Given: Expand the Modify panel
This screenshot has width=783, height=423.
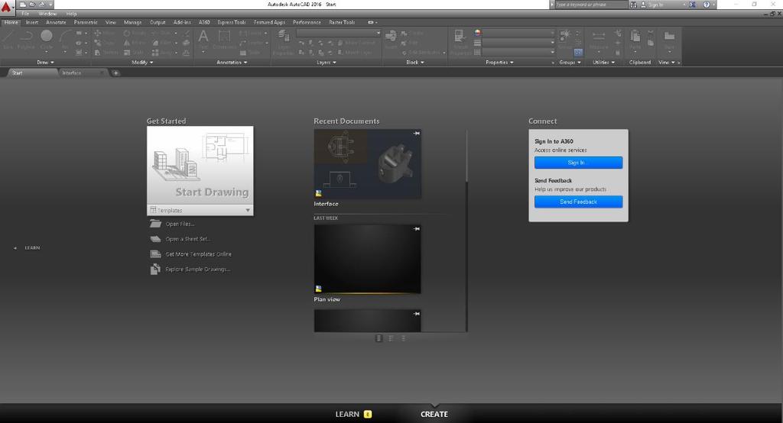Looking at the screenshot, I should click(142, 63).
